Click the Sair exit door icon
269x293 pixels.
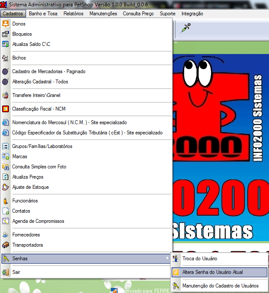6,272
